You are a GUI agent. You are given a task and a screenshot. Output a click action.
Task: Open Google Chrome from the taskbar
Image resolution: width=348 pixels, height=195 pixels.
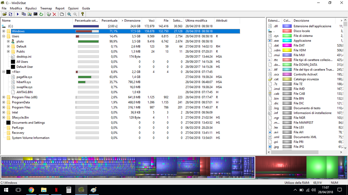coord(31,190)
